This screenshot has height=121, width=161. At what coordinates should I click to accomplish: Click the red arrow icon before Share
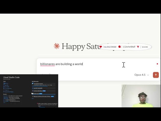pyautogui.click(x=138, y=47)
